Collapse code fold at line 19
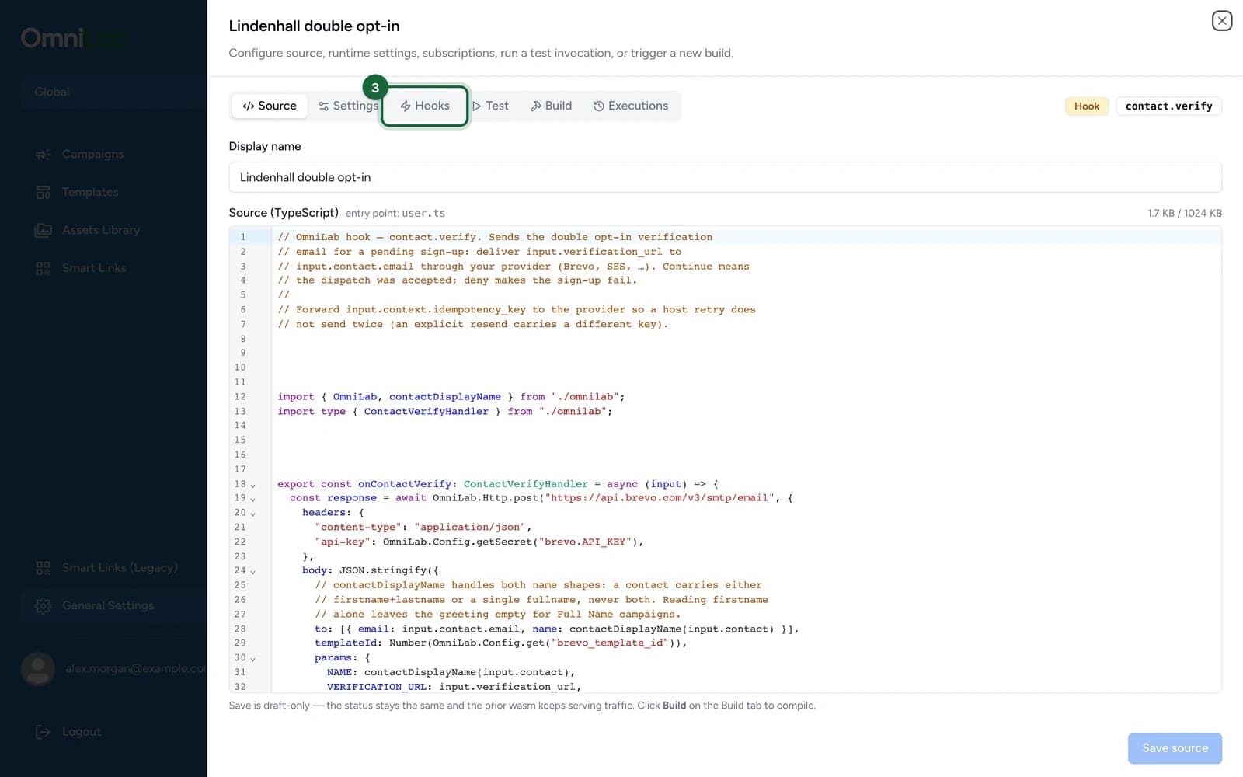This screenshot has width=1243, height=777. coord(252,499)
